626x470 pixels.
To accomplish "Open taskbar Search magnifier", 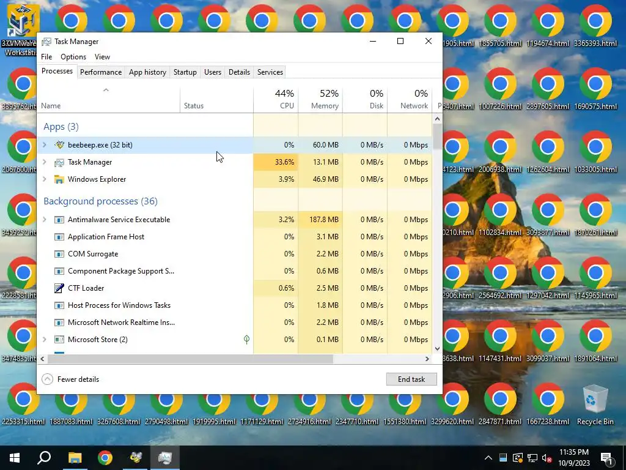I will (44, 458).
